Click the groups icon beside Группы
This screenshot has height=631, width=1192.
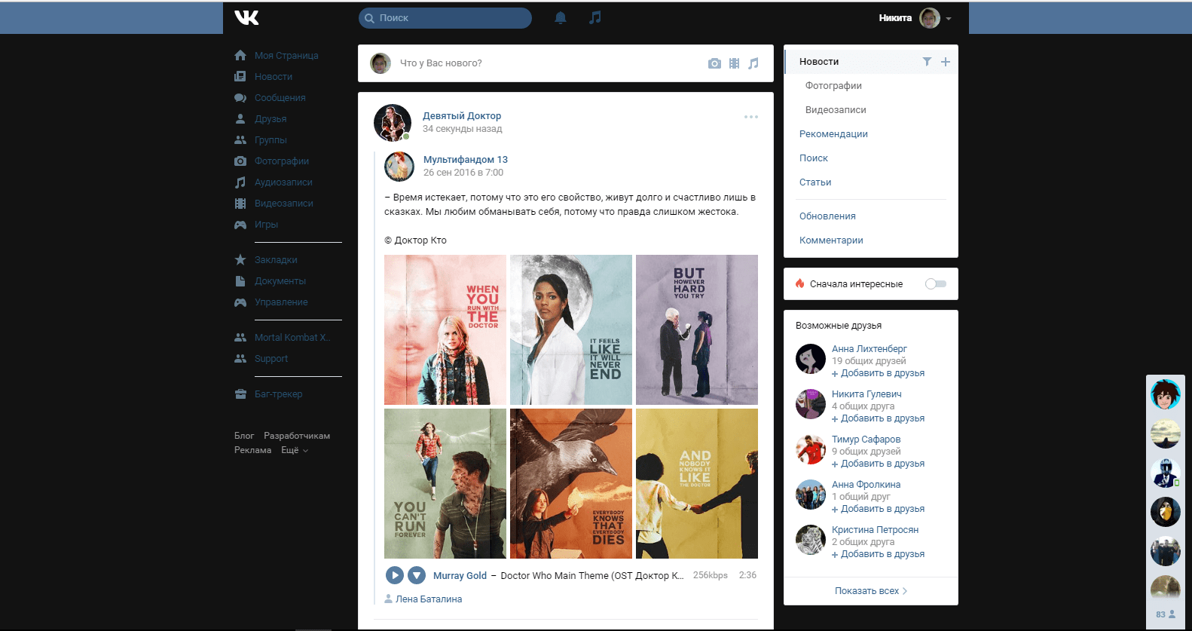point(240,139)
